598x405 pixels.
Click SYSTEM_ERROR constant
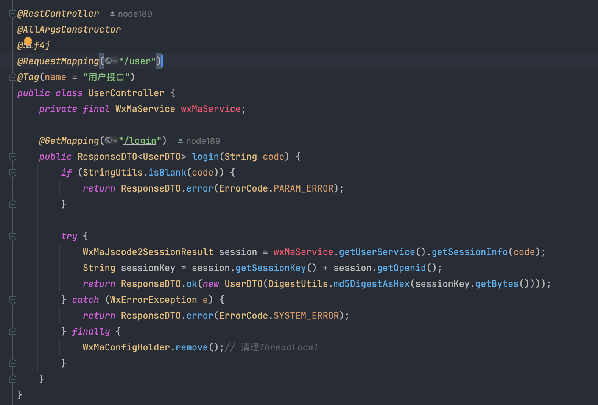coord(306,316)
